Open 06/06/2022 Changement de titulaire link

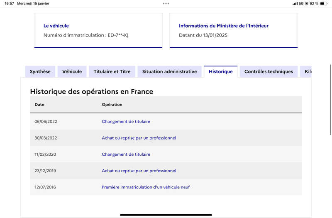pos(126,122)
